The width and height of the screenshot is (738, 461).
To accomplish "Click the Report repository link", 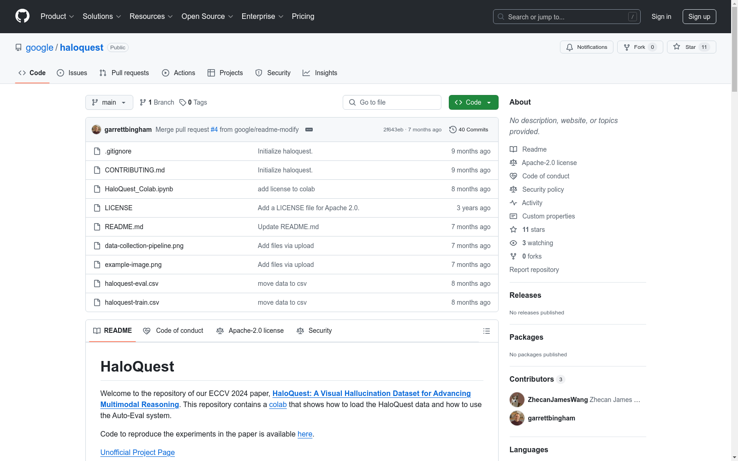I will [534, 270].
